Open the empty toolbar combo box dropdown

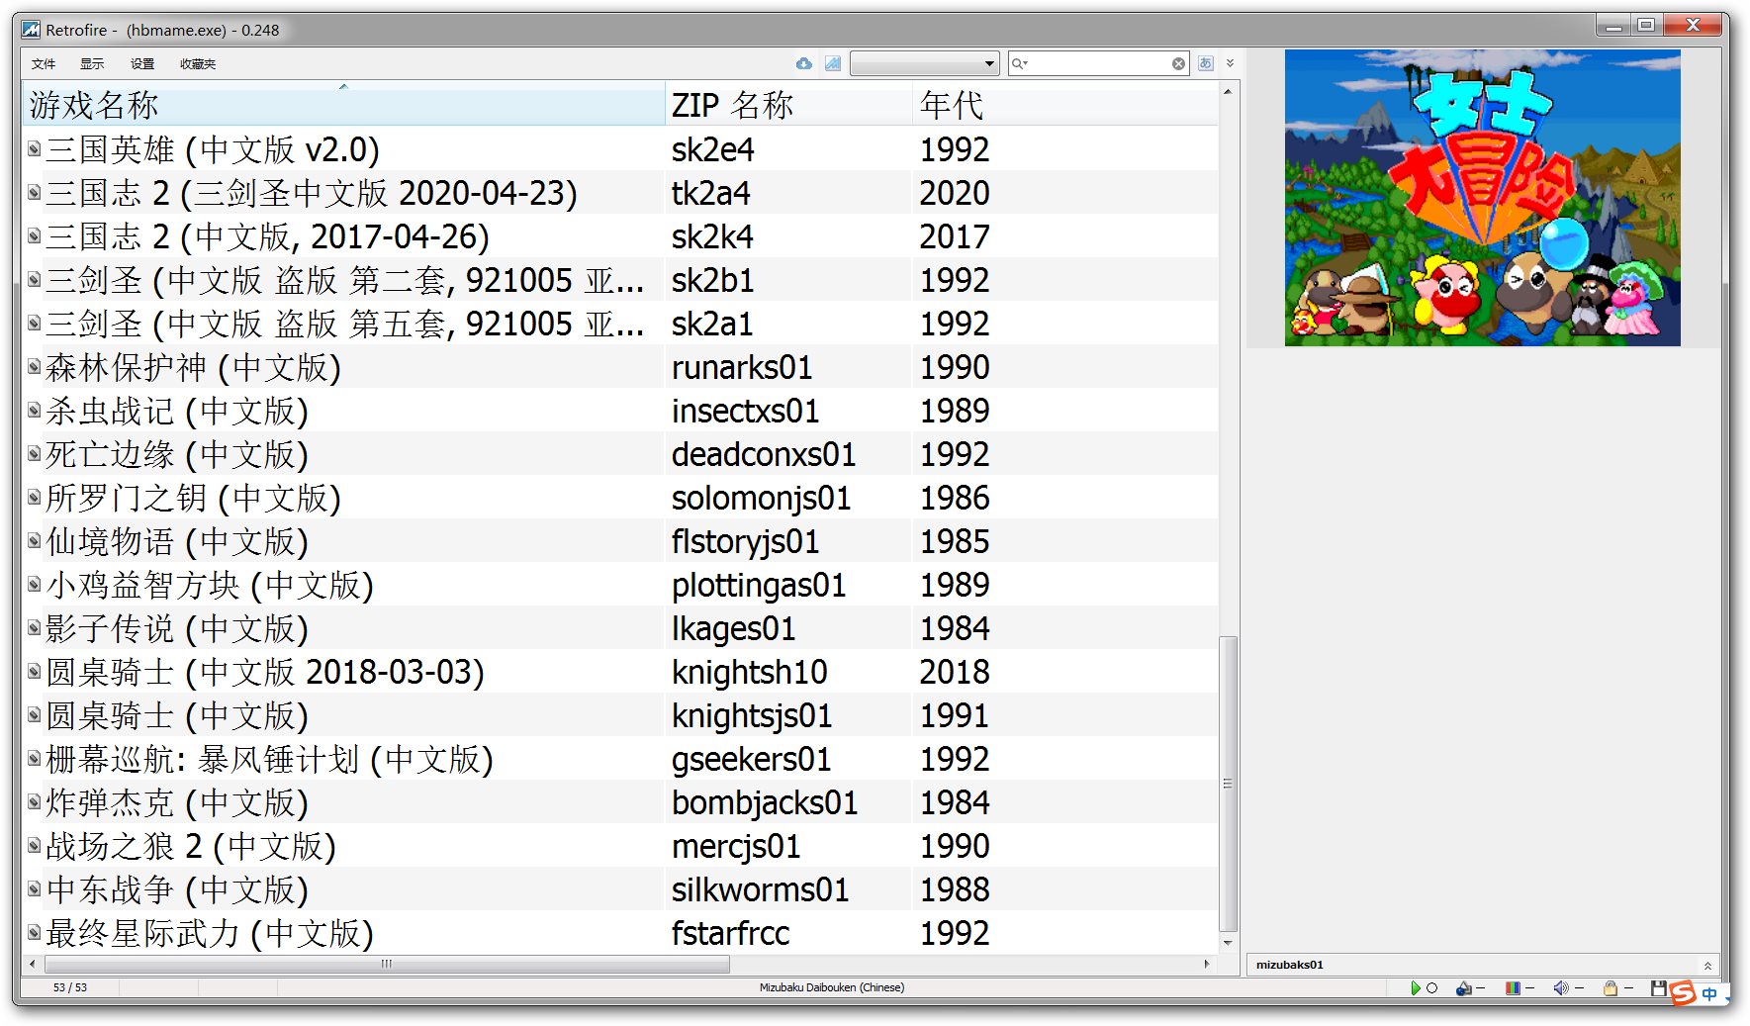coord(924,63)
